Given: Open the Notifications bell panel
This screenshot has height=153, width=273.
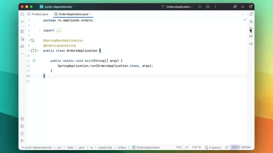Looking at the screenshot, I should click(x=251, y=14).
